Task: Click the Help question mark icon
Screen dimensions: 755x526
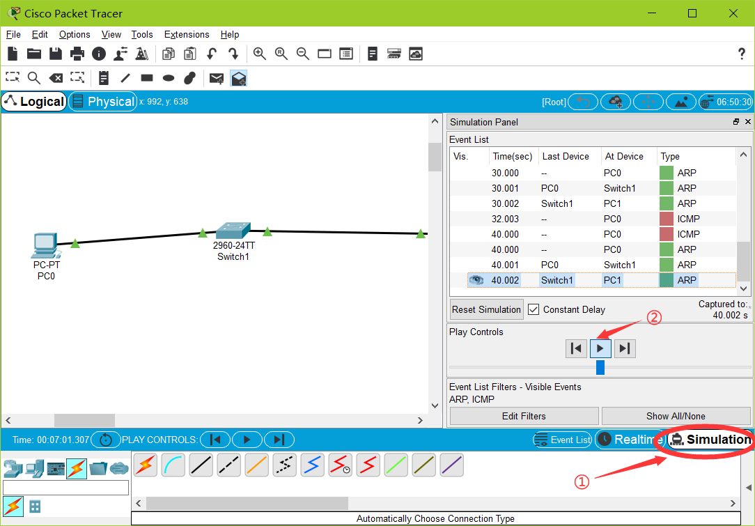Action: click(x=742, y=54)
